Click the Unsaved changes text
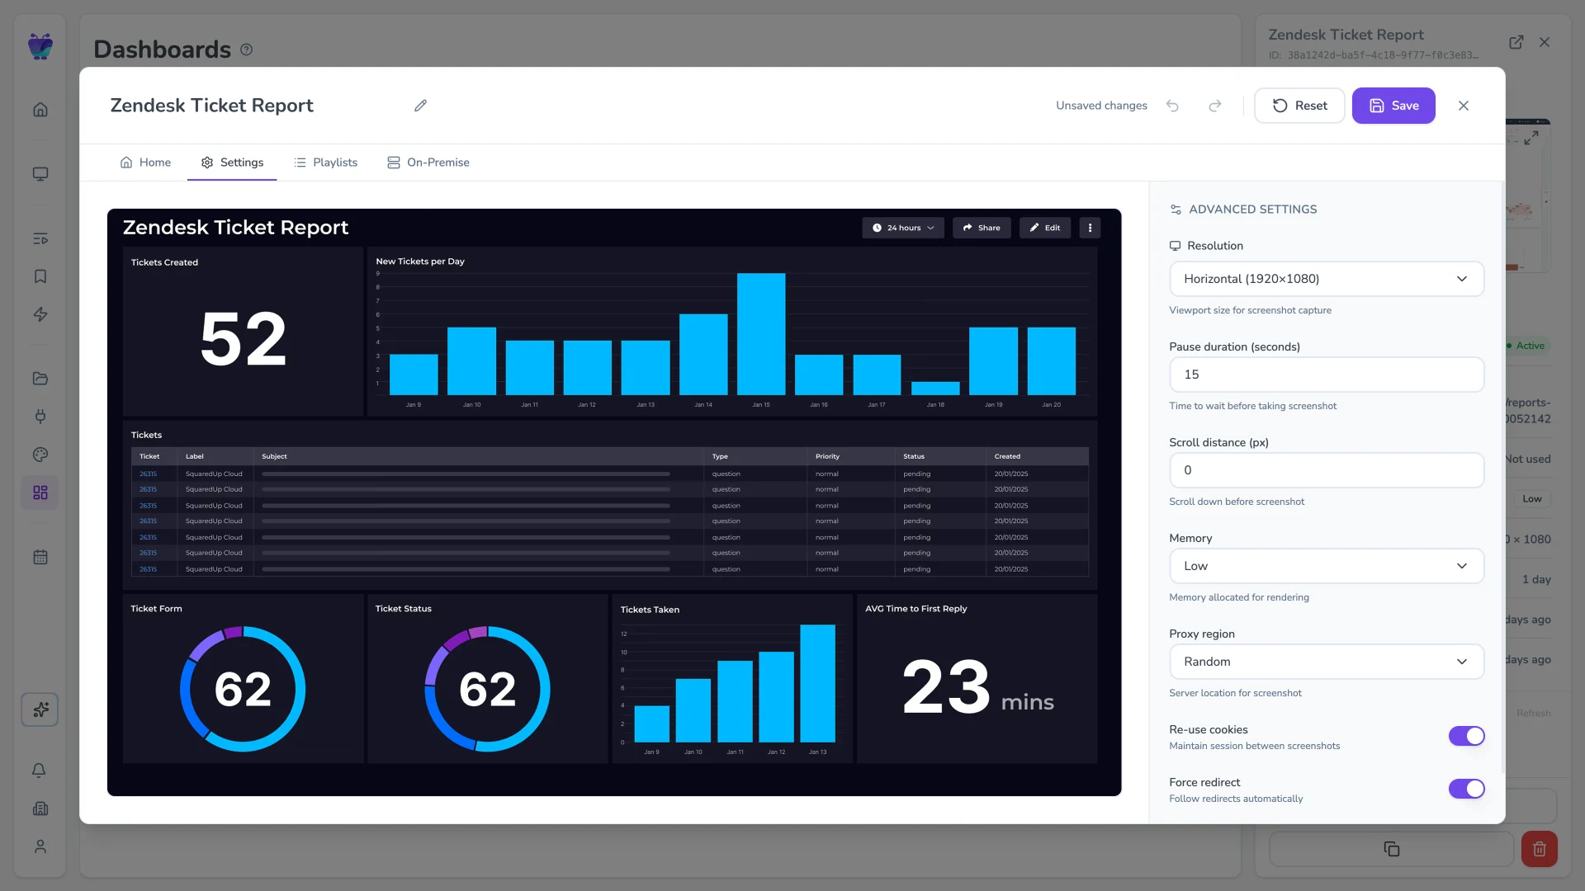1585x891 pixels. pos(1101,106)
